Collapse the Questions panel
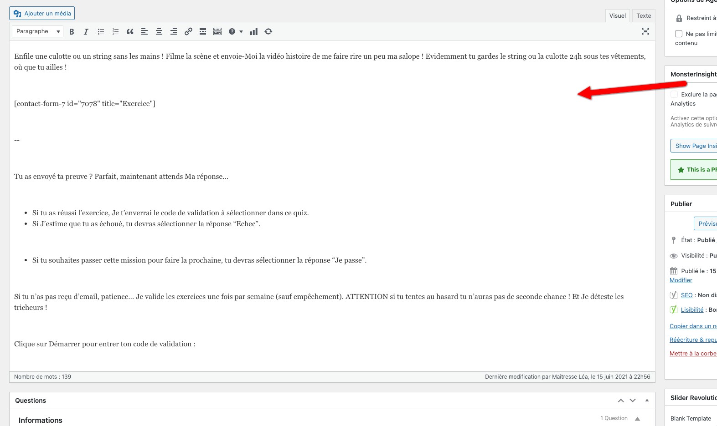 [647, 401]
